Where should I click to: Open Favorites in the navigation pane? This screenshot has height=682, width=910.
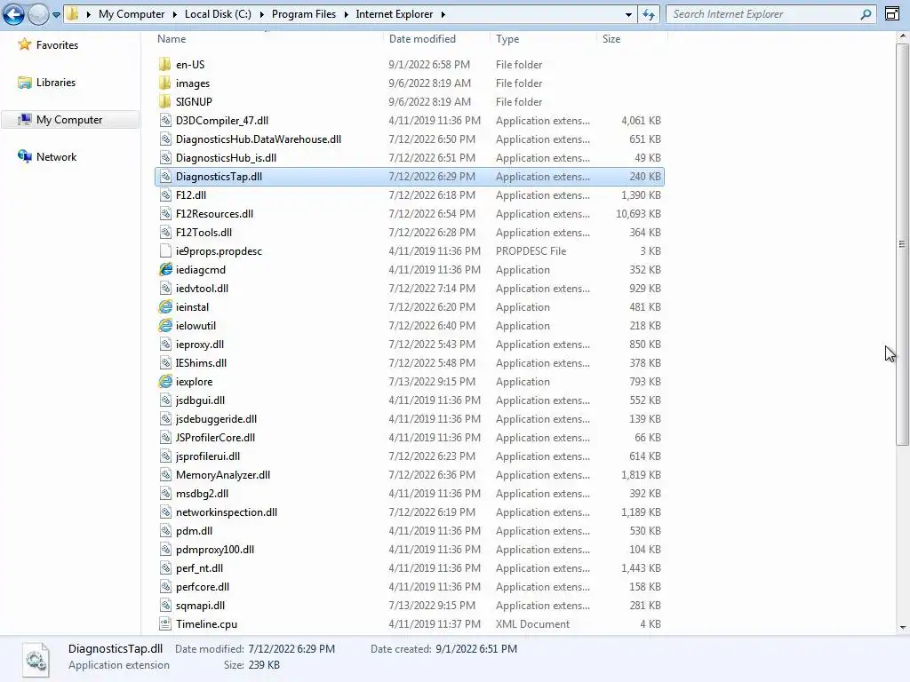click(57, 45)
